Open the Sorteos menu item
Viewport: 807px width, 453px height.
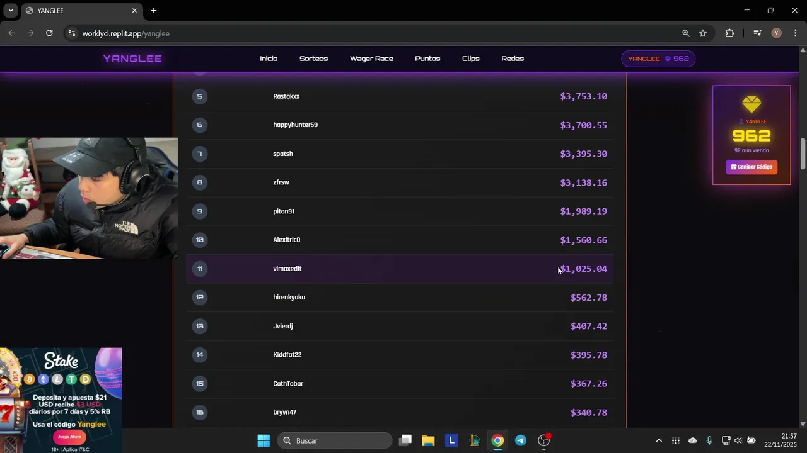click(313, 59)
